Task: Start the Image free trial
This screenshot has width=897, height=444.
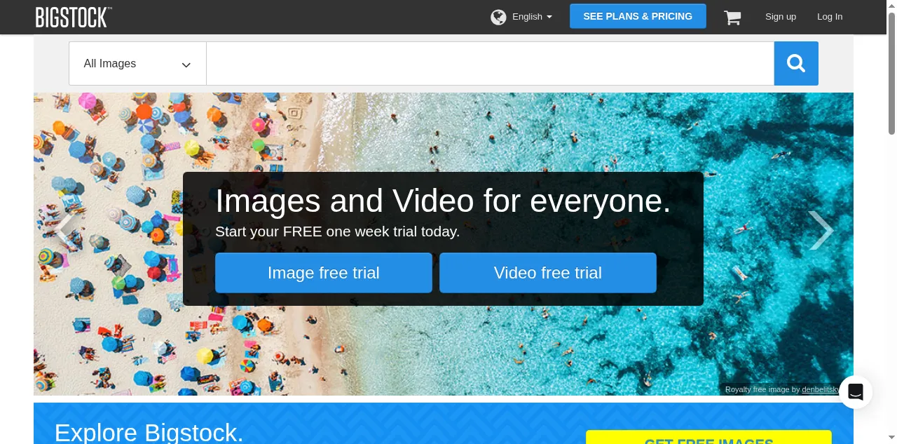Action: click(x=324, y=273)
